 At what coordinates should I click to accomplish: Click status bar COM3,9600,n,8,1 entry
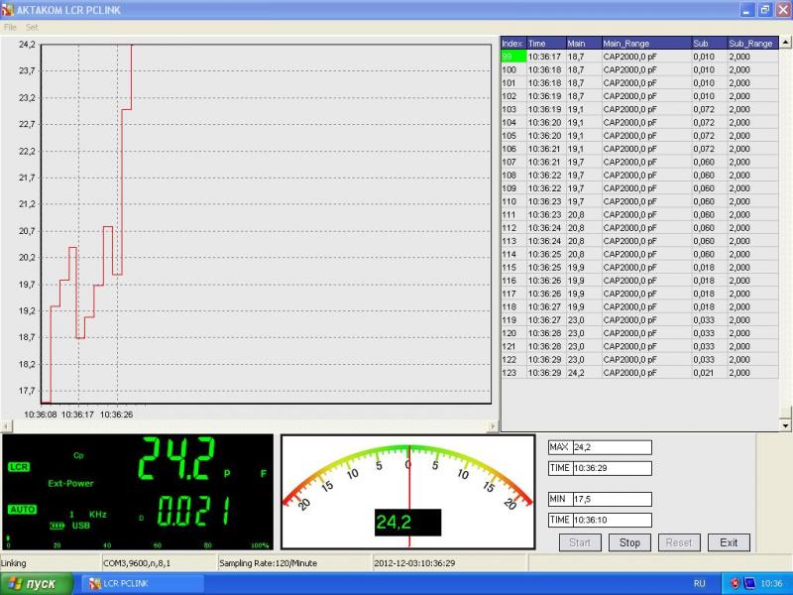(160, 563)
